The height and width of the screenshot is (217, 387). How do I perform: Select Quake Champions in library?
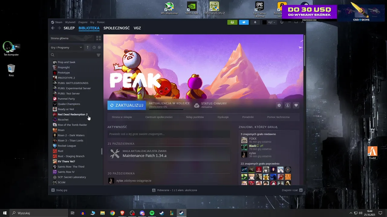click(x=69, y=104)
